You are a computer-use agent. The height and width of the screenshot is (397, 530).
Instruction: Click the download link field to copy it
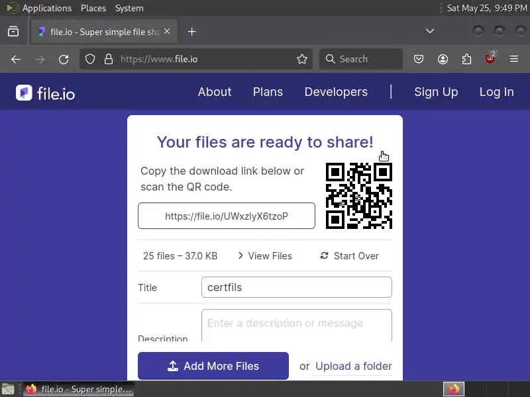coord(227,216)
